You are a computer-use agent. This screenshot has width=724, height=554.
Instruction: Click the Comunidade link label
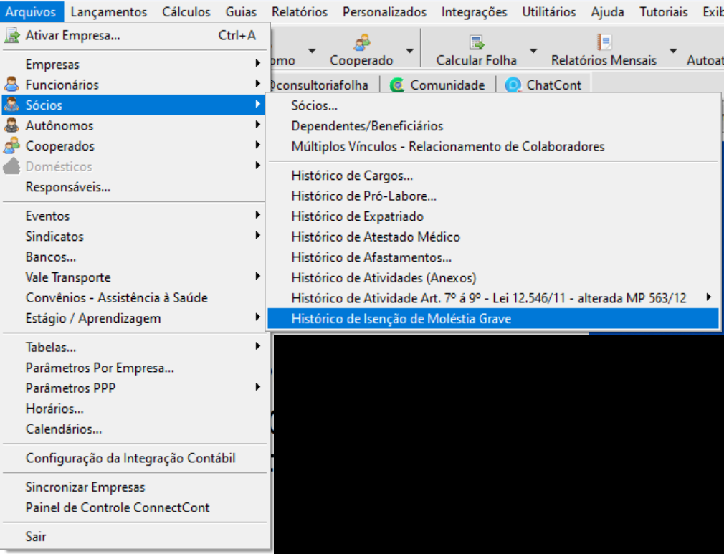click(x=447, y=85)
